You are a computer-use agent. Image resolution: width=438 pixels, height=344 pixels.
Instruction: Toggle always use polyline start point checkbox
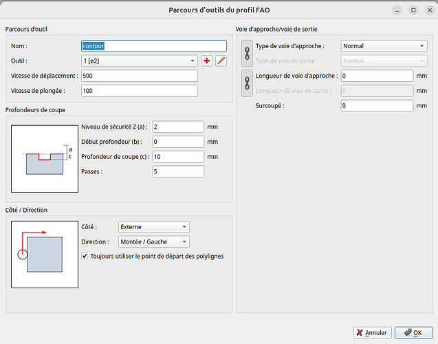tap(85, 257)
